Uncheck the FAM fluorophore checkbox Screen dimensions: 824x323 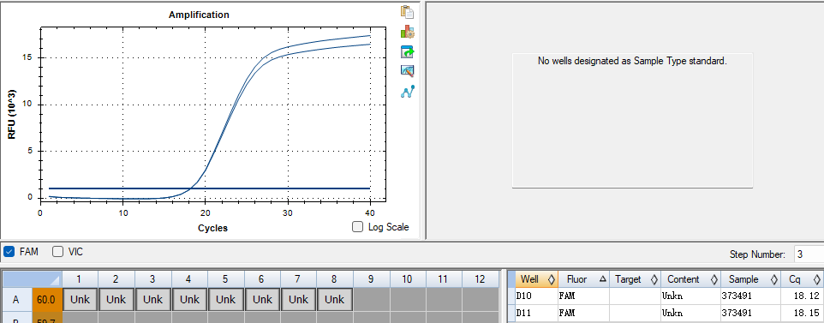(x=9, y=251)
